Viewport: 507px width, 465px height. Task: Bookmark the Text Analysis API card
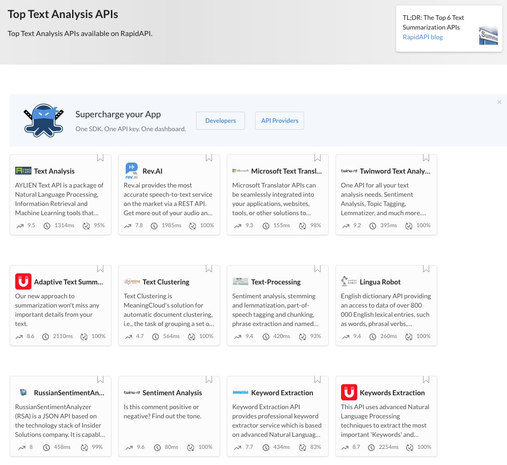[100, 157]
